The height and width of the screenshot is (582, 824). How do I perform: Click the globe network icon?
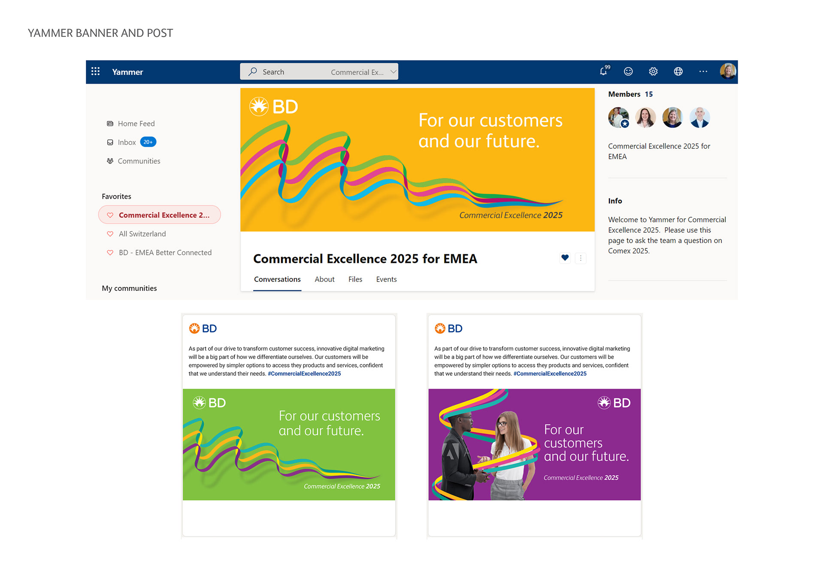tap(678, 72)
